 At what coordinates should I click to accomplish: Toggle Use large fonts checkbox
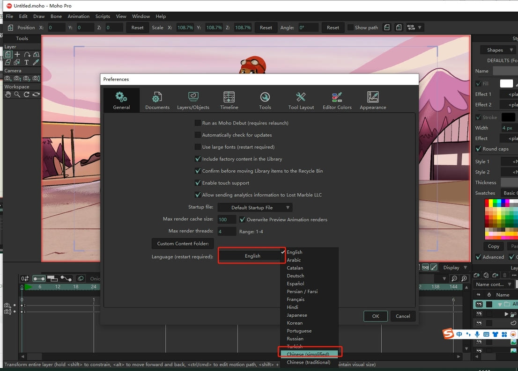pos(198,147)
